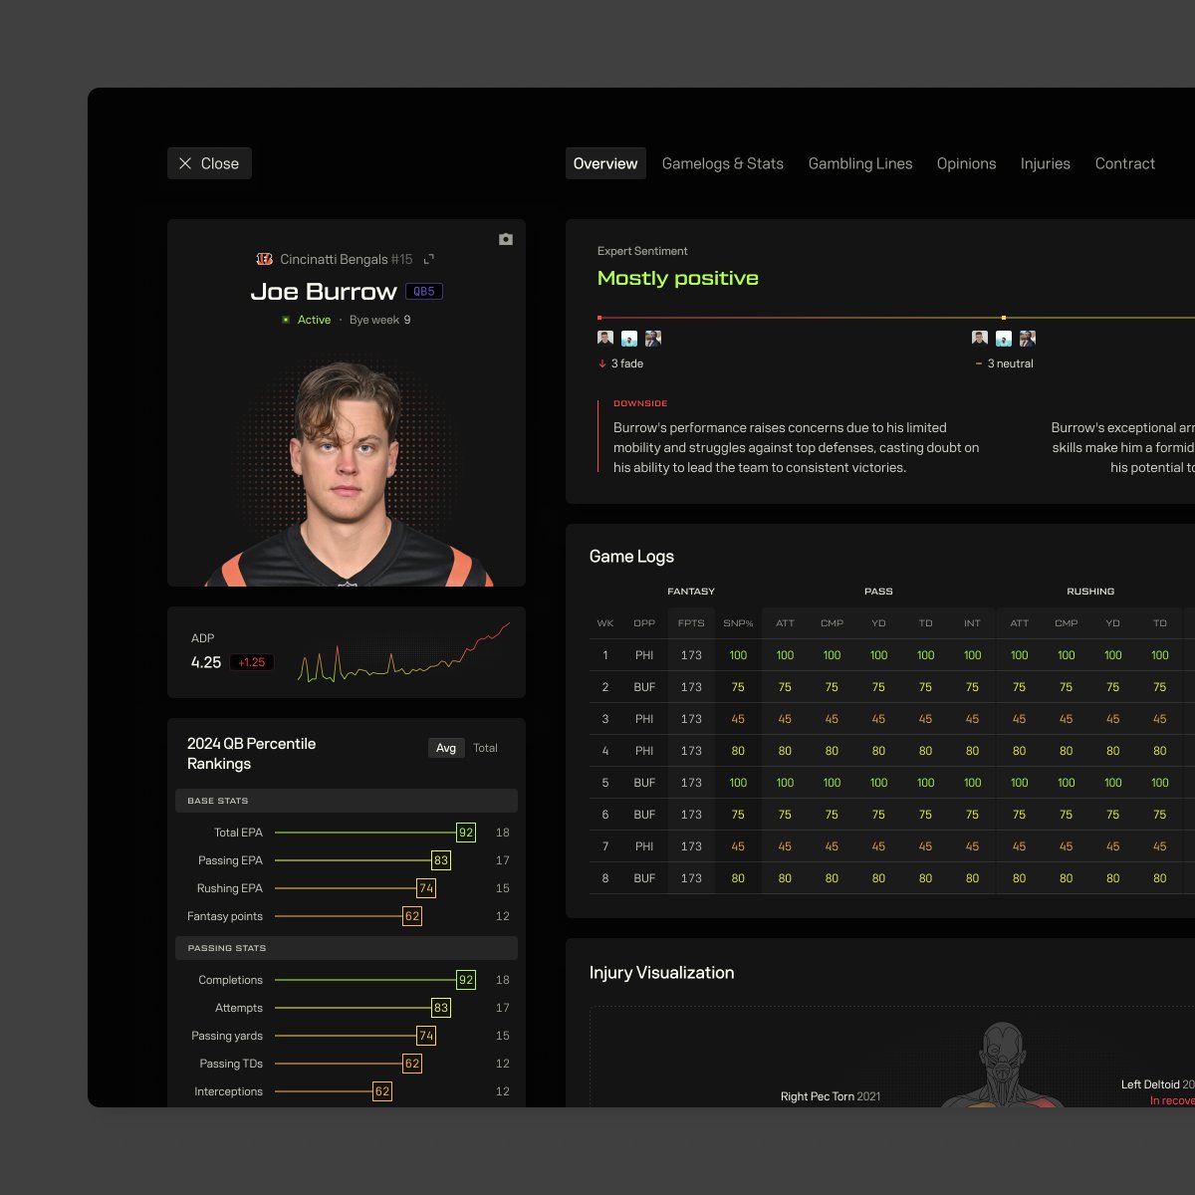Click the OPP column header in Game Logs
This screenshot has height=1195, width=1195.
point(644,623)
